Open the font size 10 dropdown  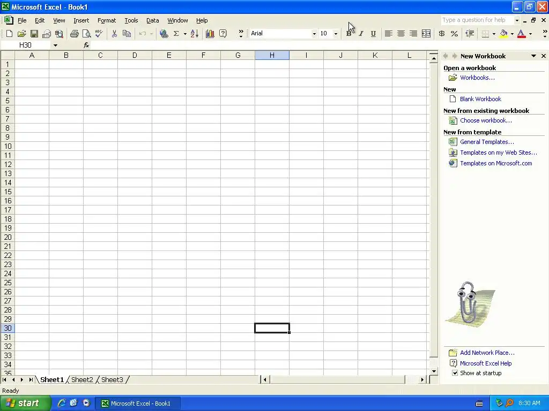point(336,34)
